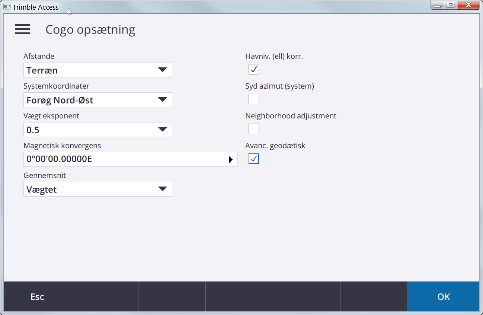Enable Syd azimut (system) checkbox

point(254,99)
